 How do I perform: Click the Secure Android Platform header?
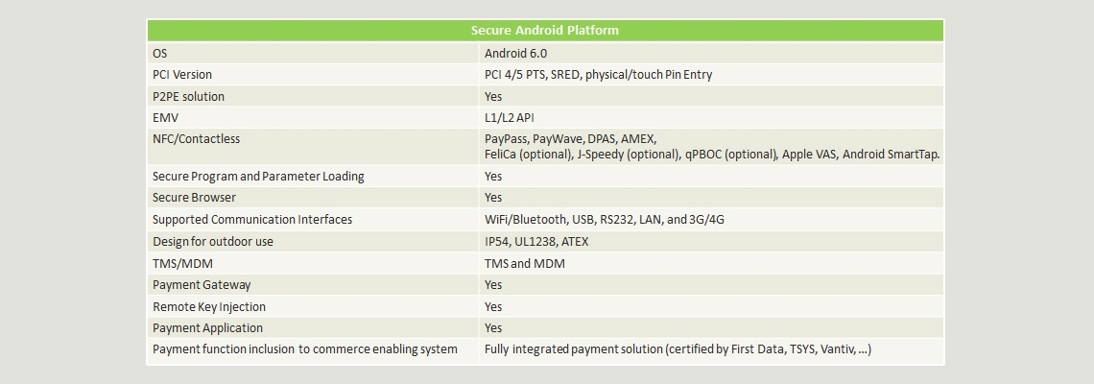545,31
